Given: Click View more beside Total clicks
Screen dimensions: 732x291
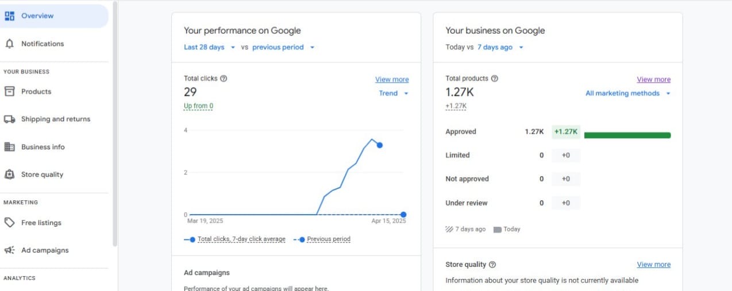Looking at the screenshot, I should pos(392,80).
